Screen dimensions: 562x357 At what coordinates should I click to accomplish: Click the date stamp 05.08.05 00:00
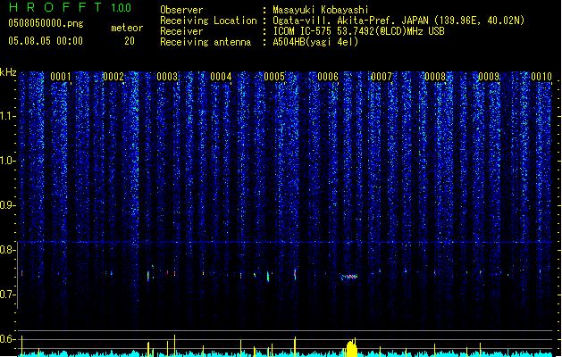46,41
